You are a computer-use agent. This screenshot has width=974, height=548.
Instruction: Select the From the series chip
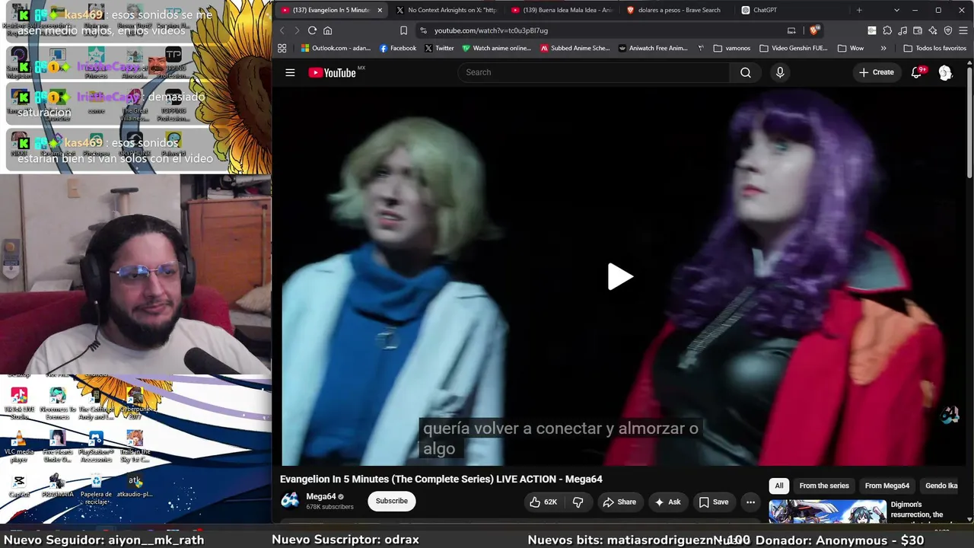coord(824,486)
